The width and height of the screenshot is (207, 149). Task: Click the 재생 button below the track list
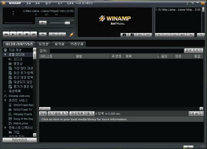pyautogui.click(x=43, y=113)
